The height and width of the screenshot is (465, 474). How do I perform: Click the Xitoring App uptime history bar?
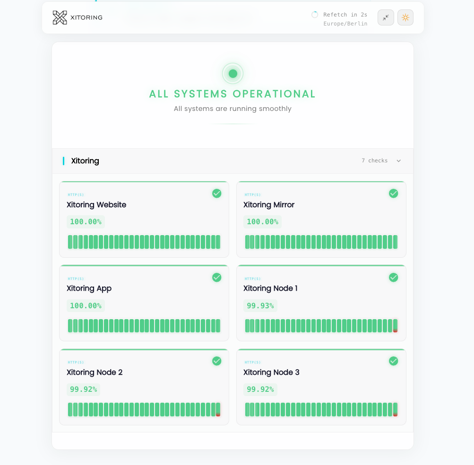coord(144,326)
